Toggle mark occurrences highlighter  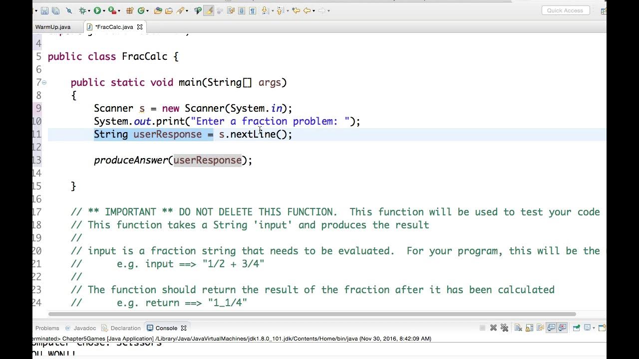click(x=208, y=10)
